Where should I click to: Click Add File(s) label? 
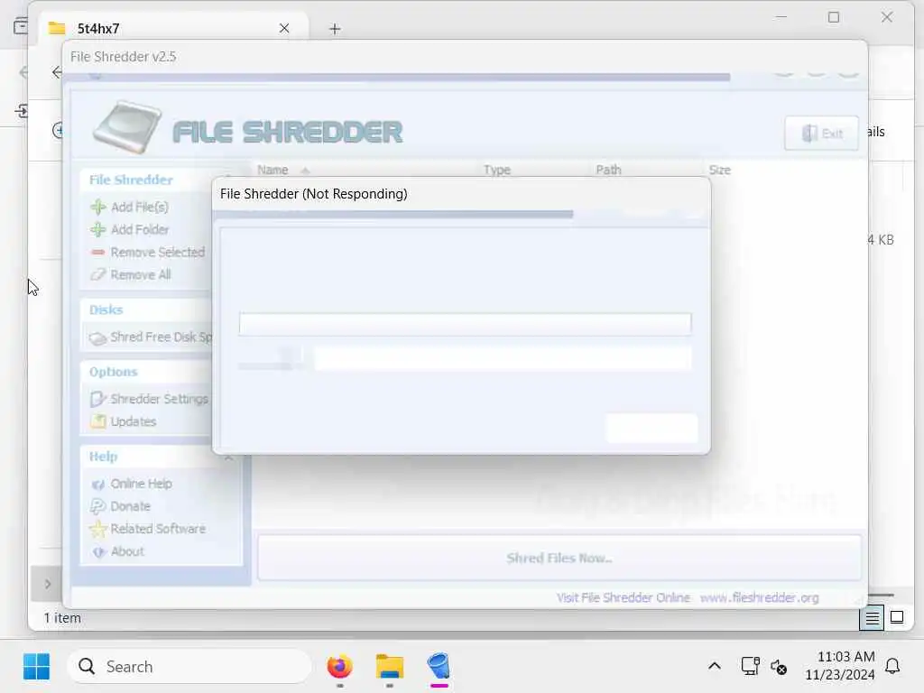(140, 207)
